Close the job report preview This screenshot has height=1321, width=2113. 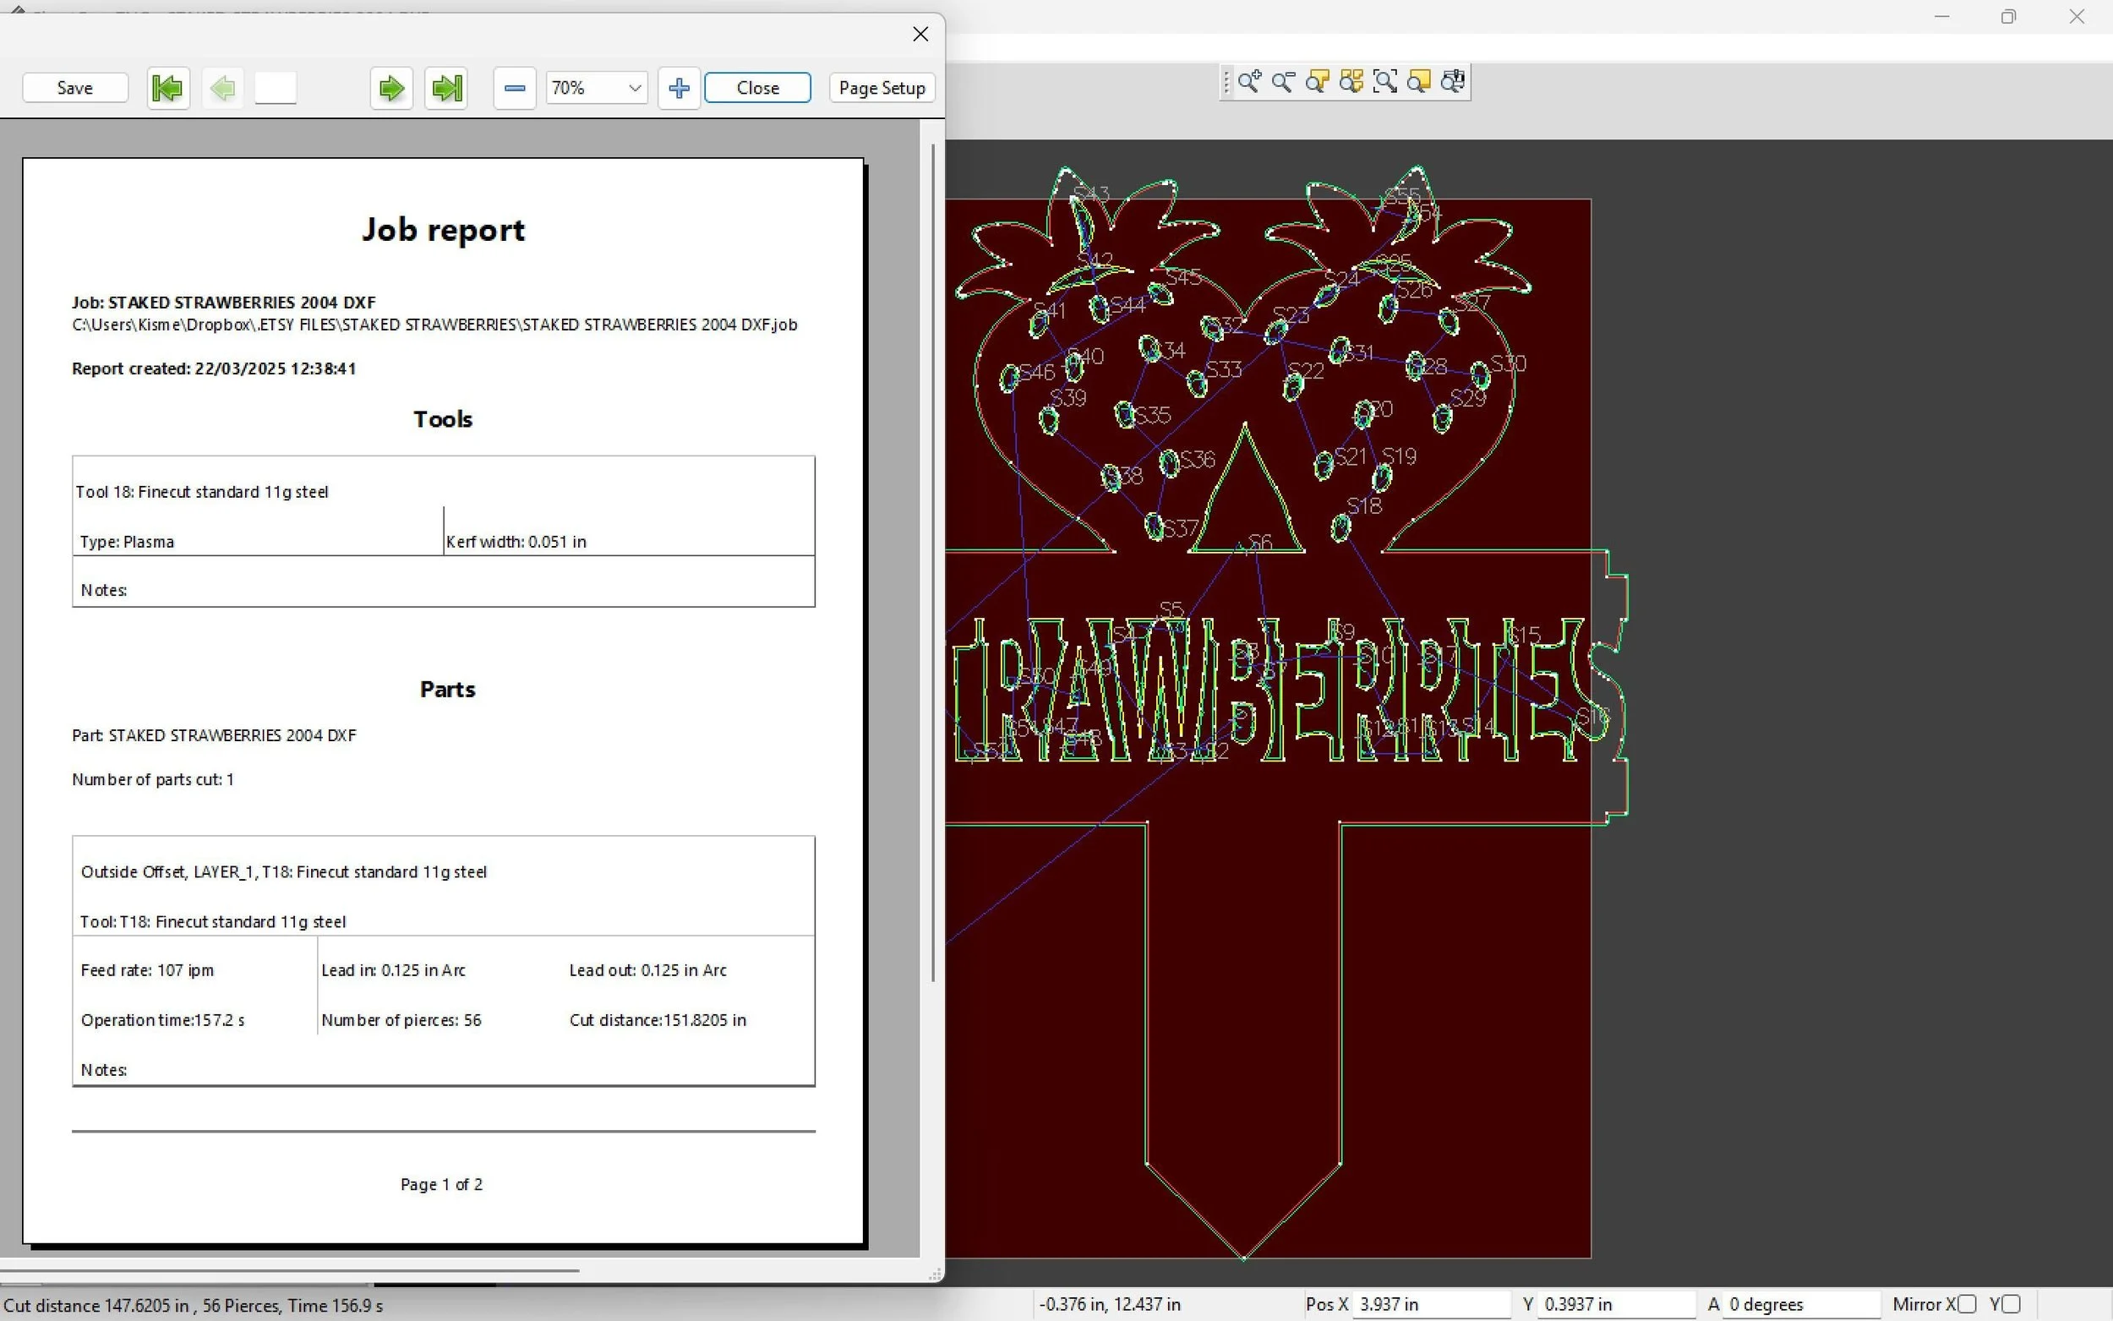757,88
